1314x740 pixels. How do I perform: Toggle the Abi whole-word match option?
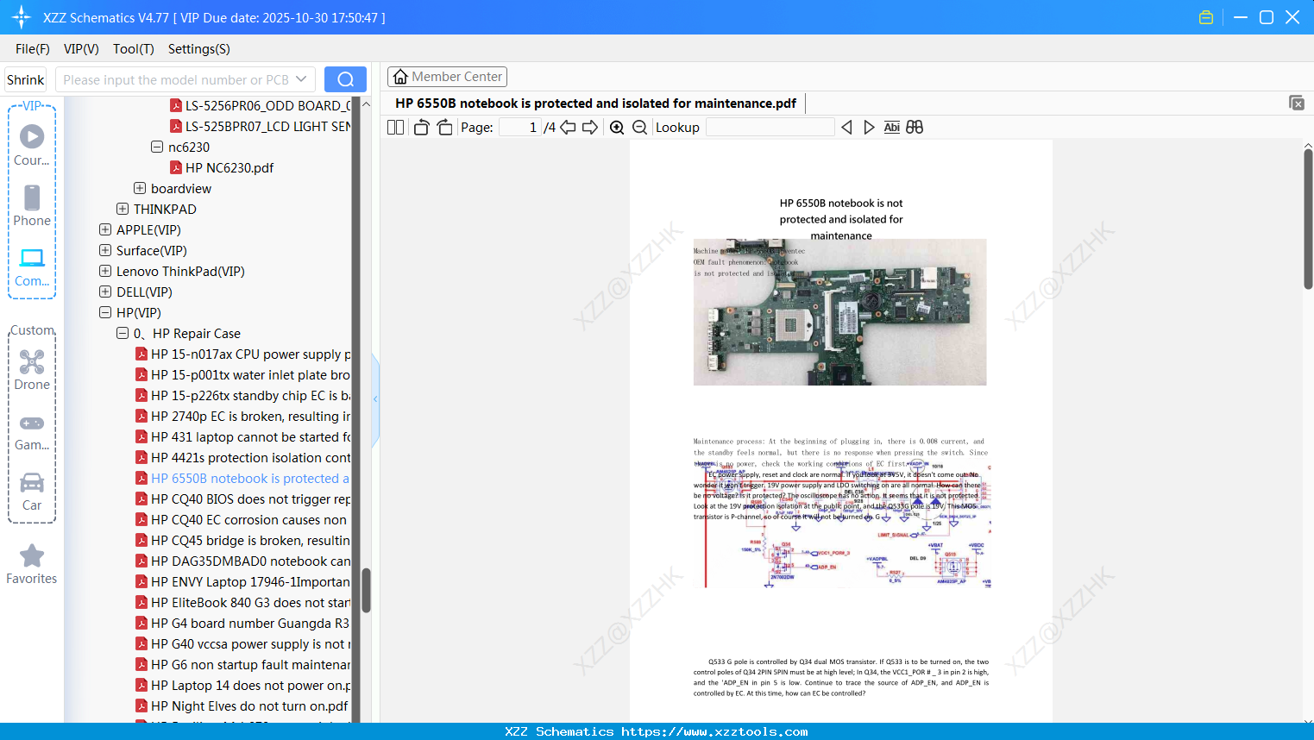point(892,128)
